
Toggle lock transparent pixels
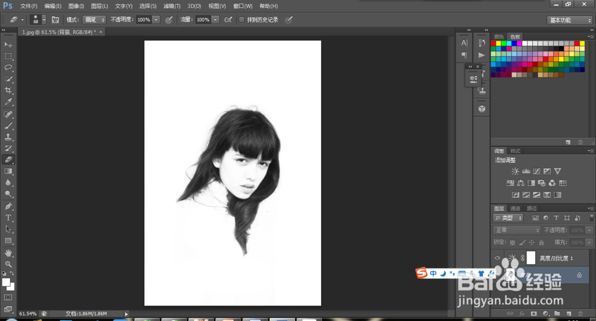513,242
